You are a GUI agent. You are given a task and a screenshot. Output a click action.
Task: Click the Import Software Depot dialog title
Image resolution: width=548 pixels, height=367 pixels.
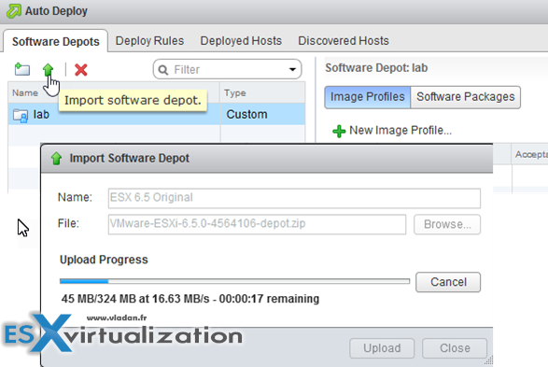point(130,158)
